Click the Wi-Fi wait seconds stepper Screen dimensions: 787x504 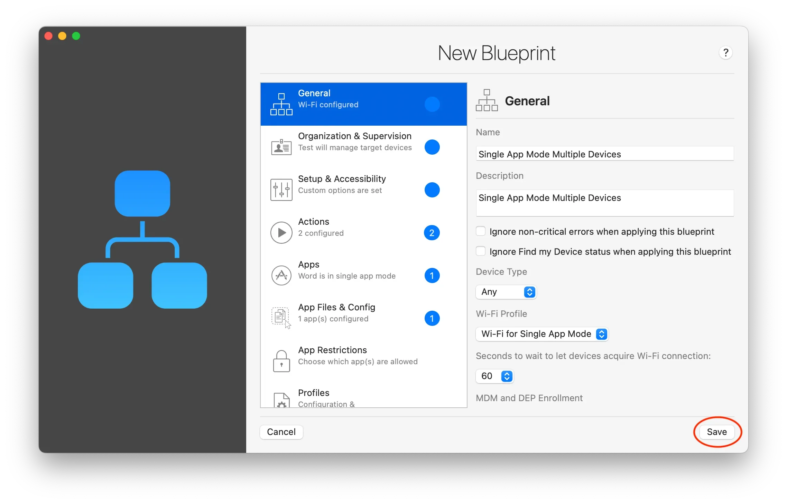coord(507,376)
